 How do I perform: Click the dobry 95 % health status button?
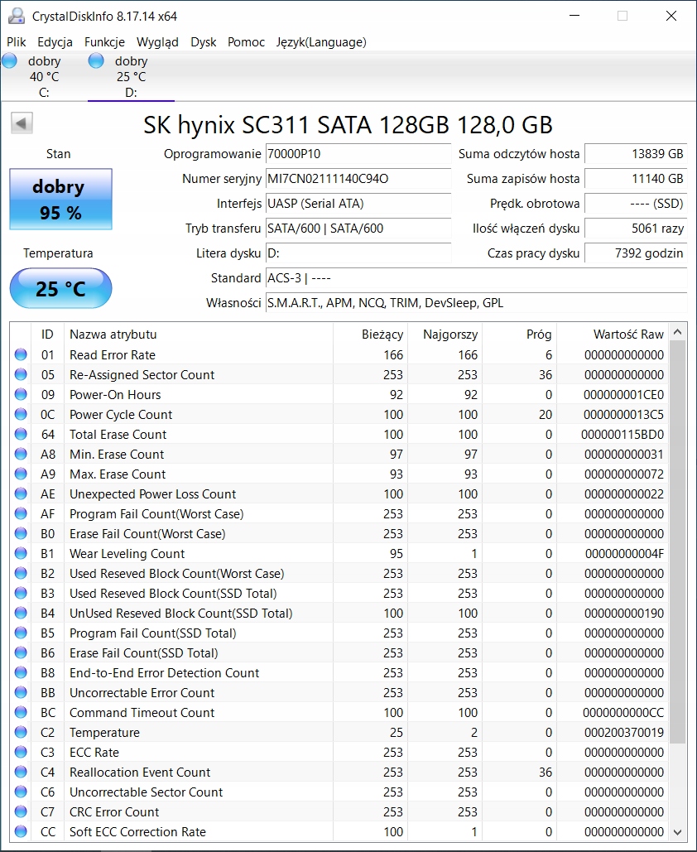(x=60, y=200)
